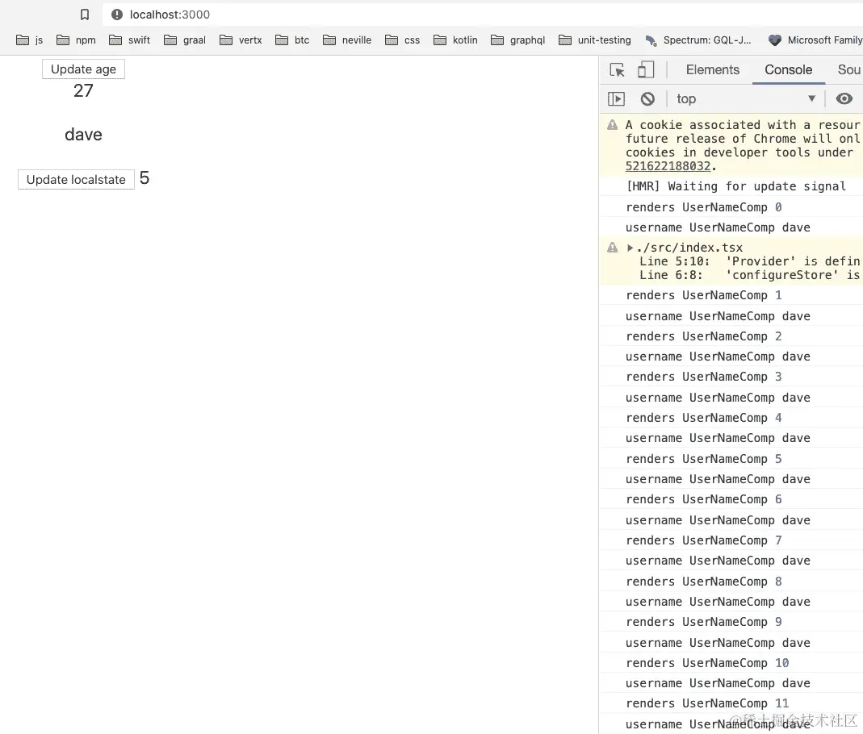
Task: Click the 'Line 6:8: configureStore' warning line
Action: click(749, 275)
